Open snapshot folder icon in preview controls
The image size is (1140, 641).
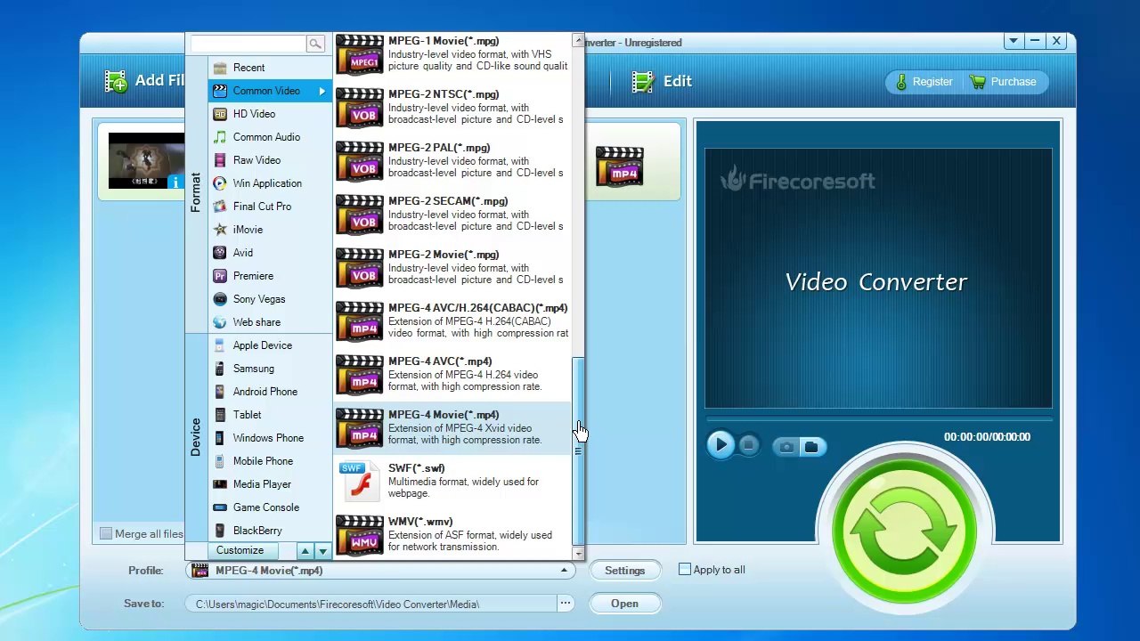click(811, 447)
